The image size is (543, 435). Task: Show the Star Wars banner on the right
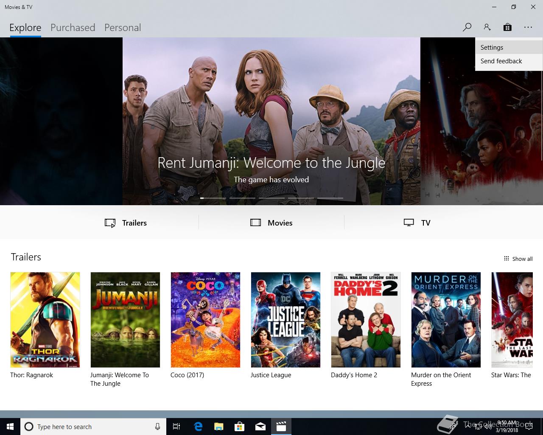pos(481,121)
